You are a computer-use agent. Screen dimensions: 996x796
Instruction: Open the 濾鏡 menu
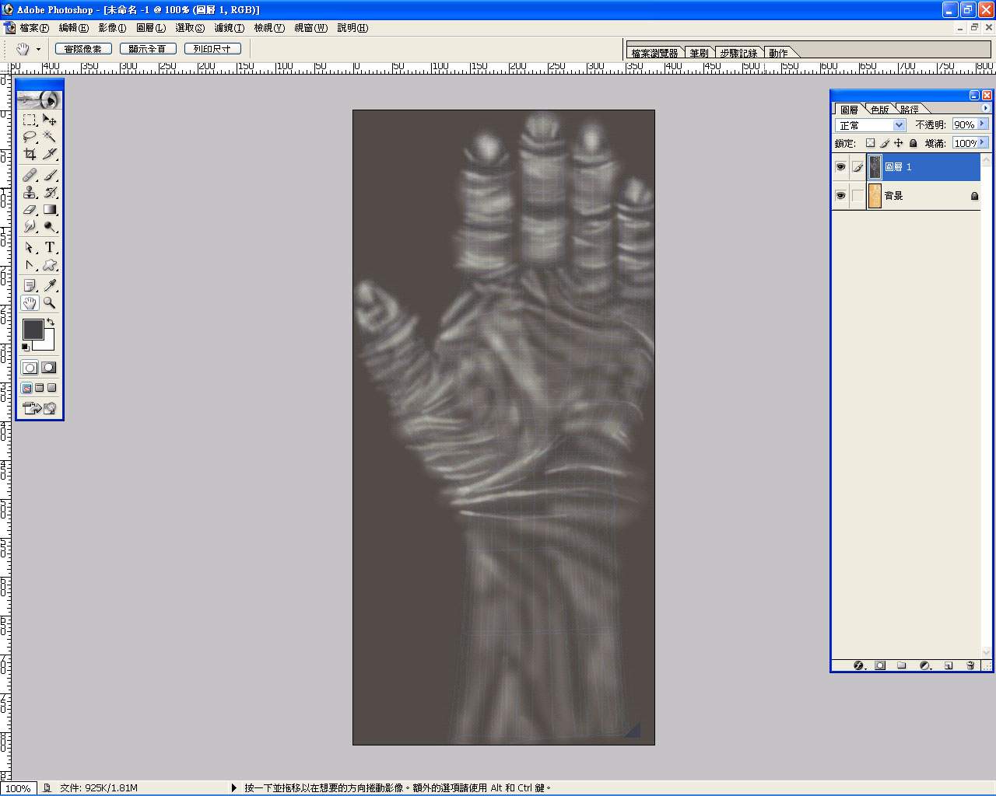[229, 28]
